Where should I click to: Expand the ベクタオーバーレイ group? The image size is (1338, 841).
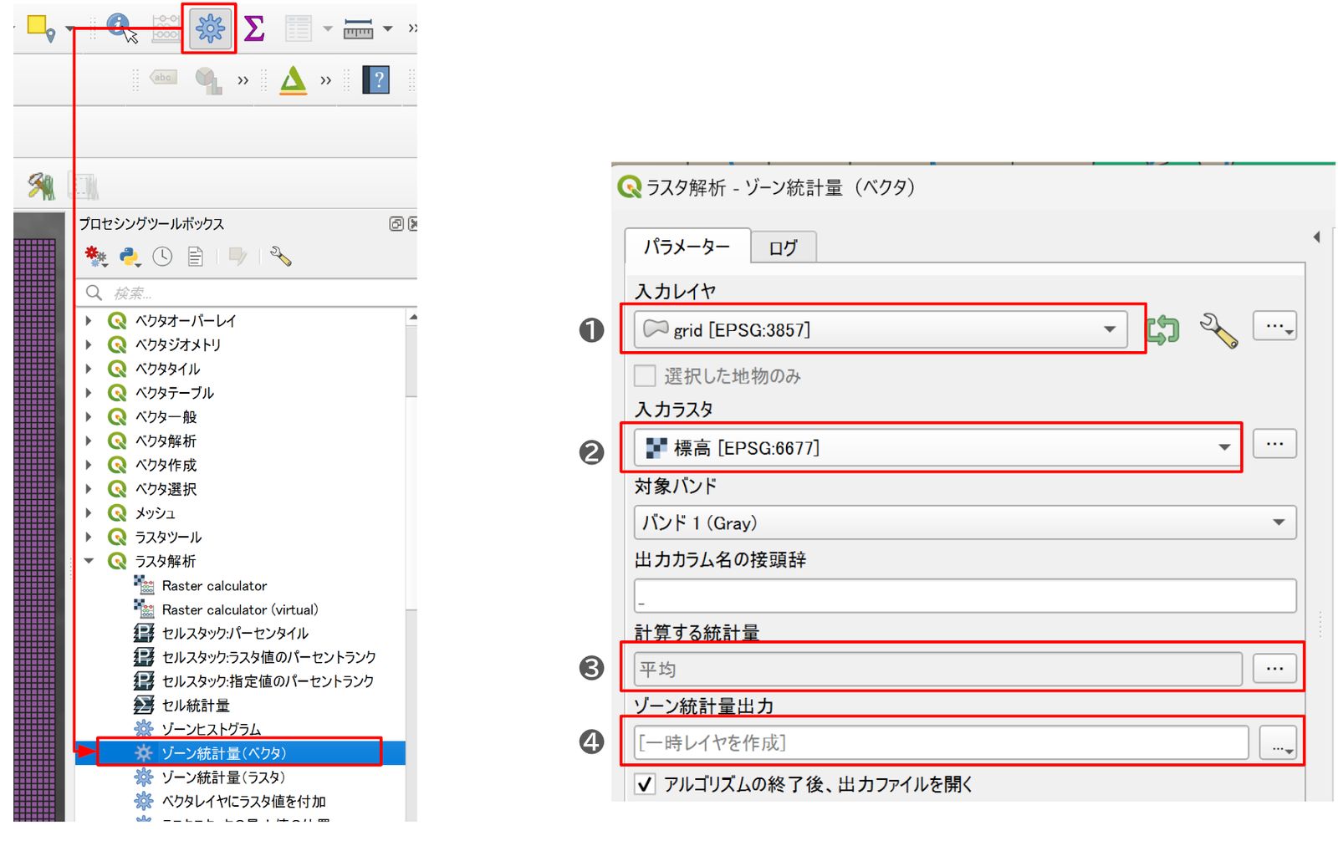[x=89, y=321]
